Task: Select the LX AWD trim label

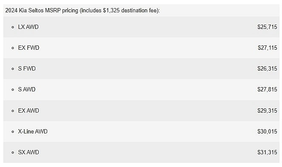Action: [28, 27]
